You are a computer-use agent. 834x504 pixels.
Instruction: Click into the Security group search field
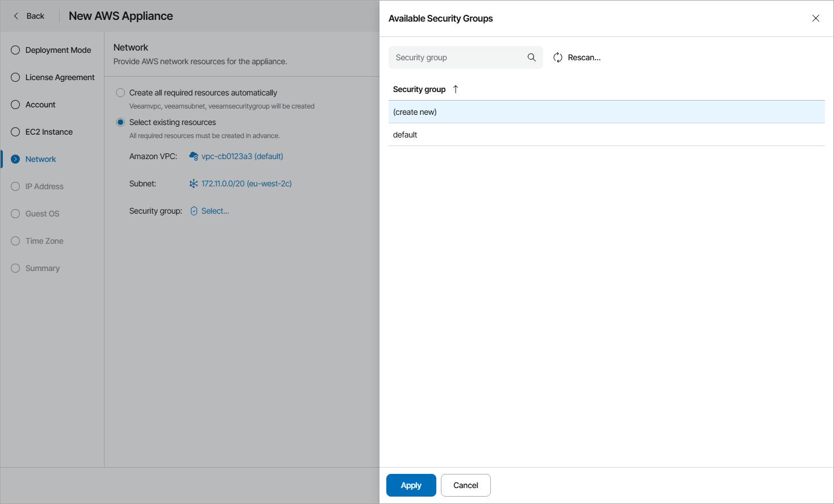[x=457, y=57]
